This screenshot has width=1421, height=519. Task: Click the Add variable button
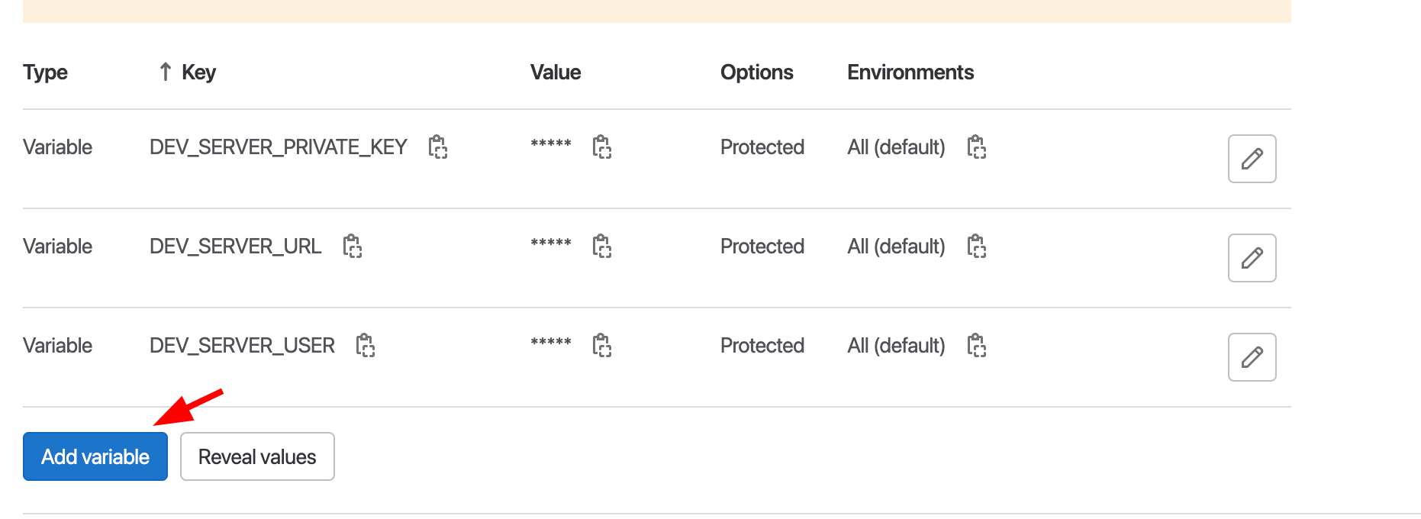[95, 456]
